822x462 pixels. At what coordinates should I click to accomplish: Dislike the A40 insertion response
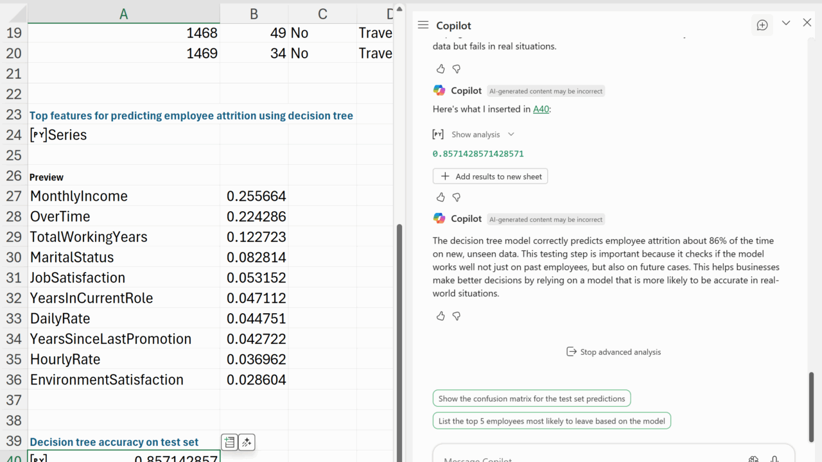(457, 197)
